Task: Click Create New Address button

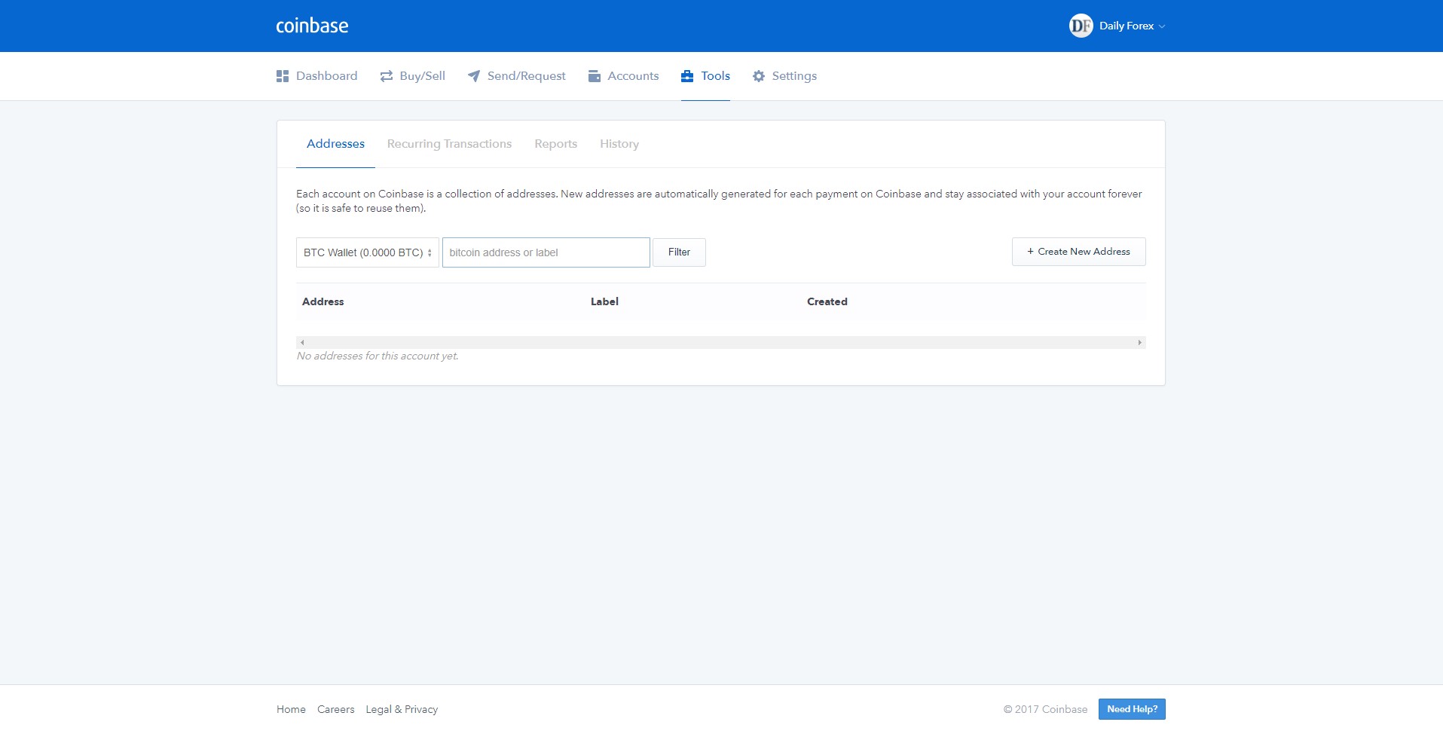Action: click(x=1079, y=252)
